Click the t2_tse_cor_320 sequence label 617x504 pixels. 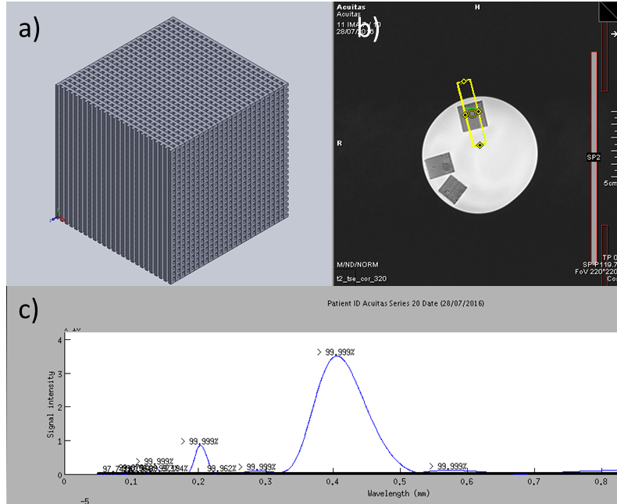pyautogui.click(x=363, y=278)
